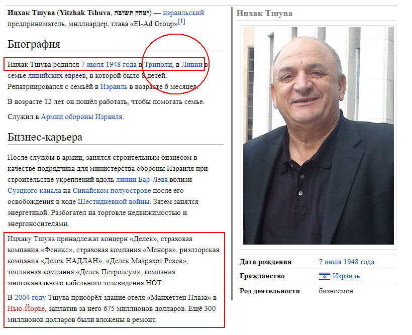Open the 2004 году link
The width and height of the screenshot is (412, 335).
tap(30, 298)
